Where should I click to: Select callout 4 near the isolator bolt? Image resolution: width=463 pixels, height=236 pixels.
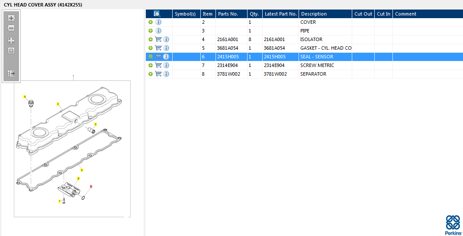[x=25, y=96]
